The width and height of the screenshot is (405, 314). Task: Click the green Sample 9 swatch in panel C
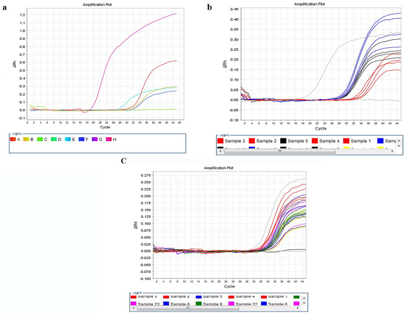coord(199,304)
